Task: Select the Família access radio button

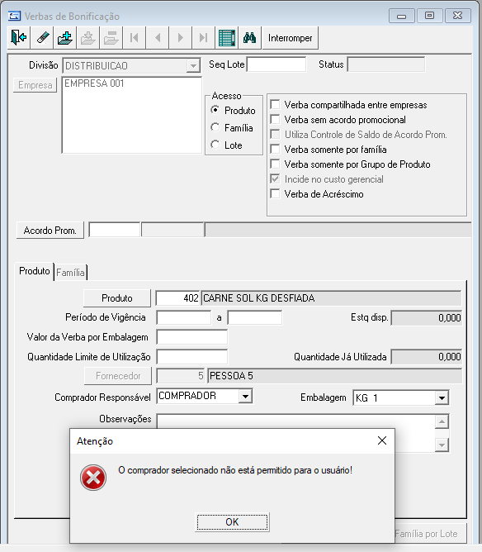Action: pyautogui.click(x=215, y=127)
